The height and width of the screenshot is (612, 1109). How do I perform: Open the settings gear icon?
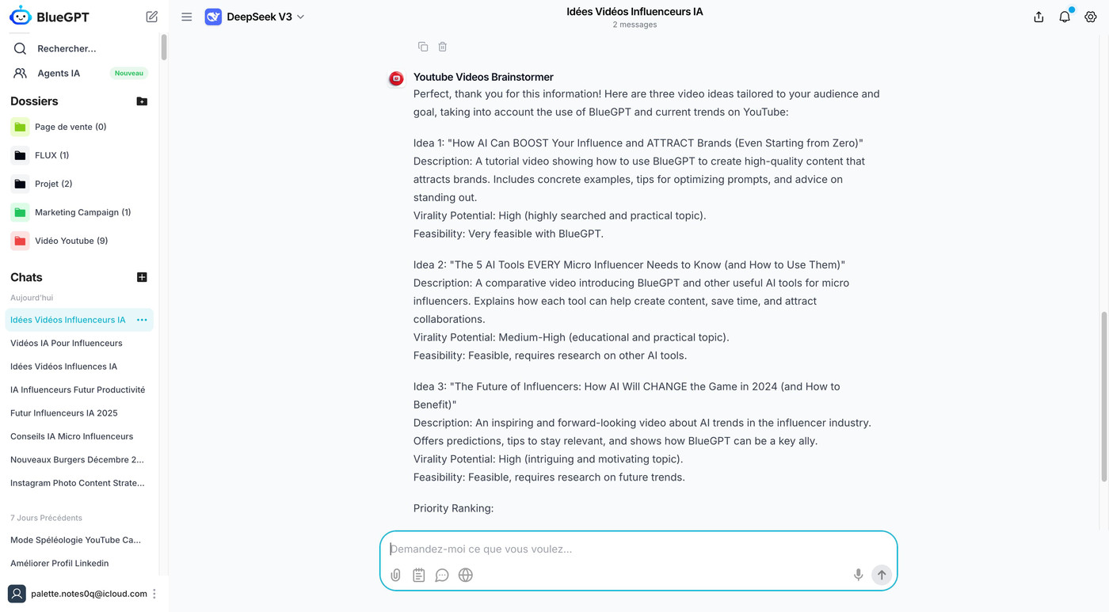pyautogui.click(x=1091, y=17)
